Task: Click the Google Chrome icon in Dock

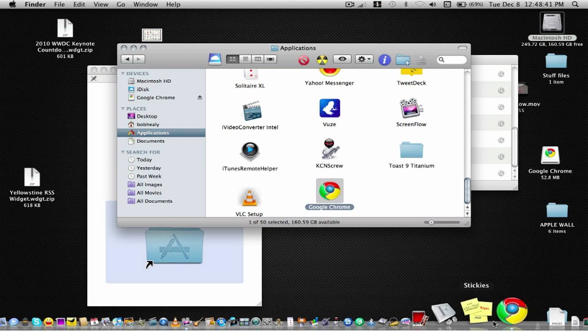Action: tap(512, 311)
